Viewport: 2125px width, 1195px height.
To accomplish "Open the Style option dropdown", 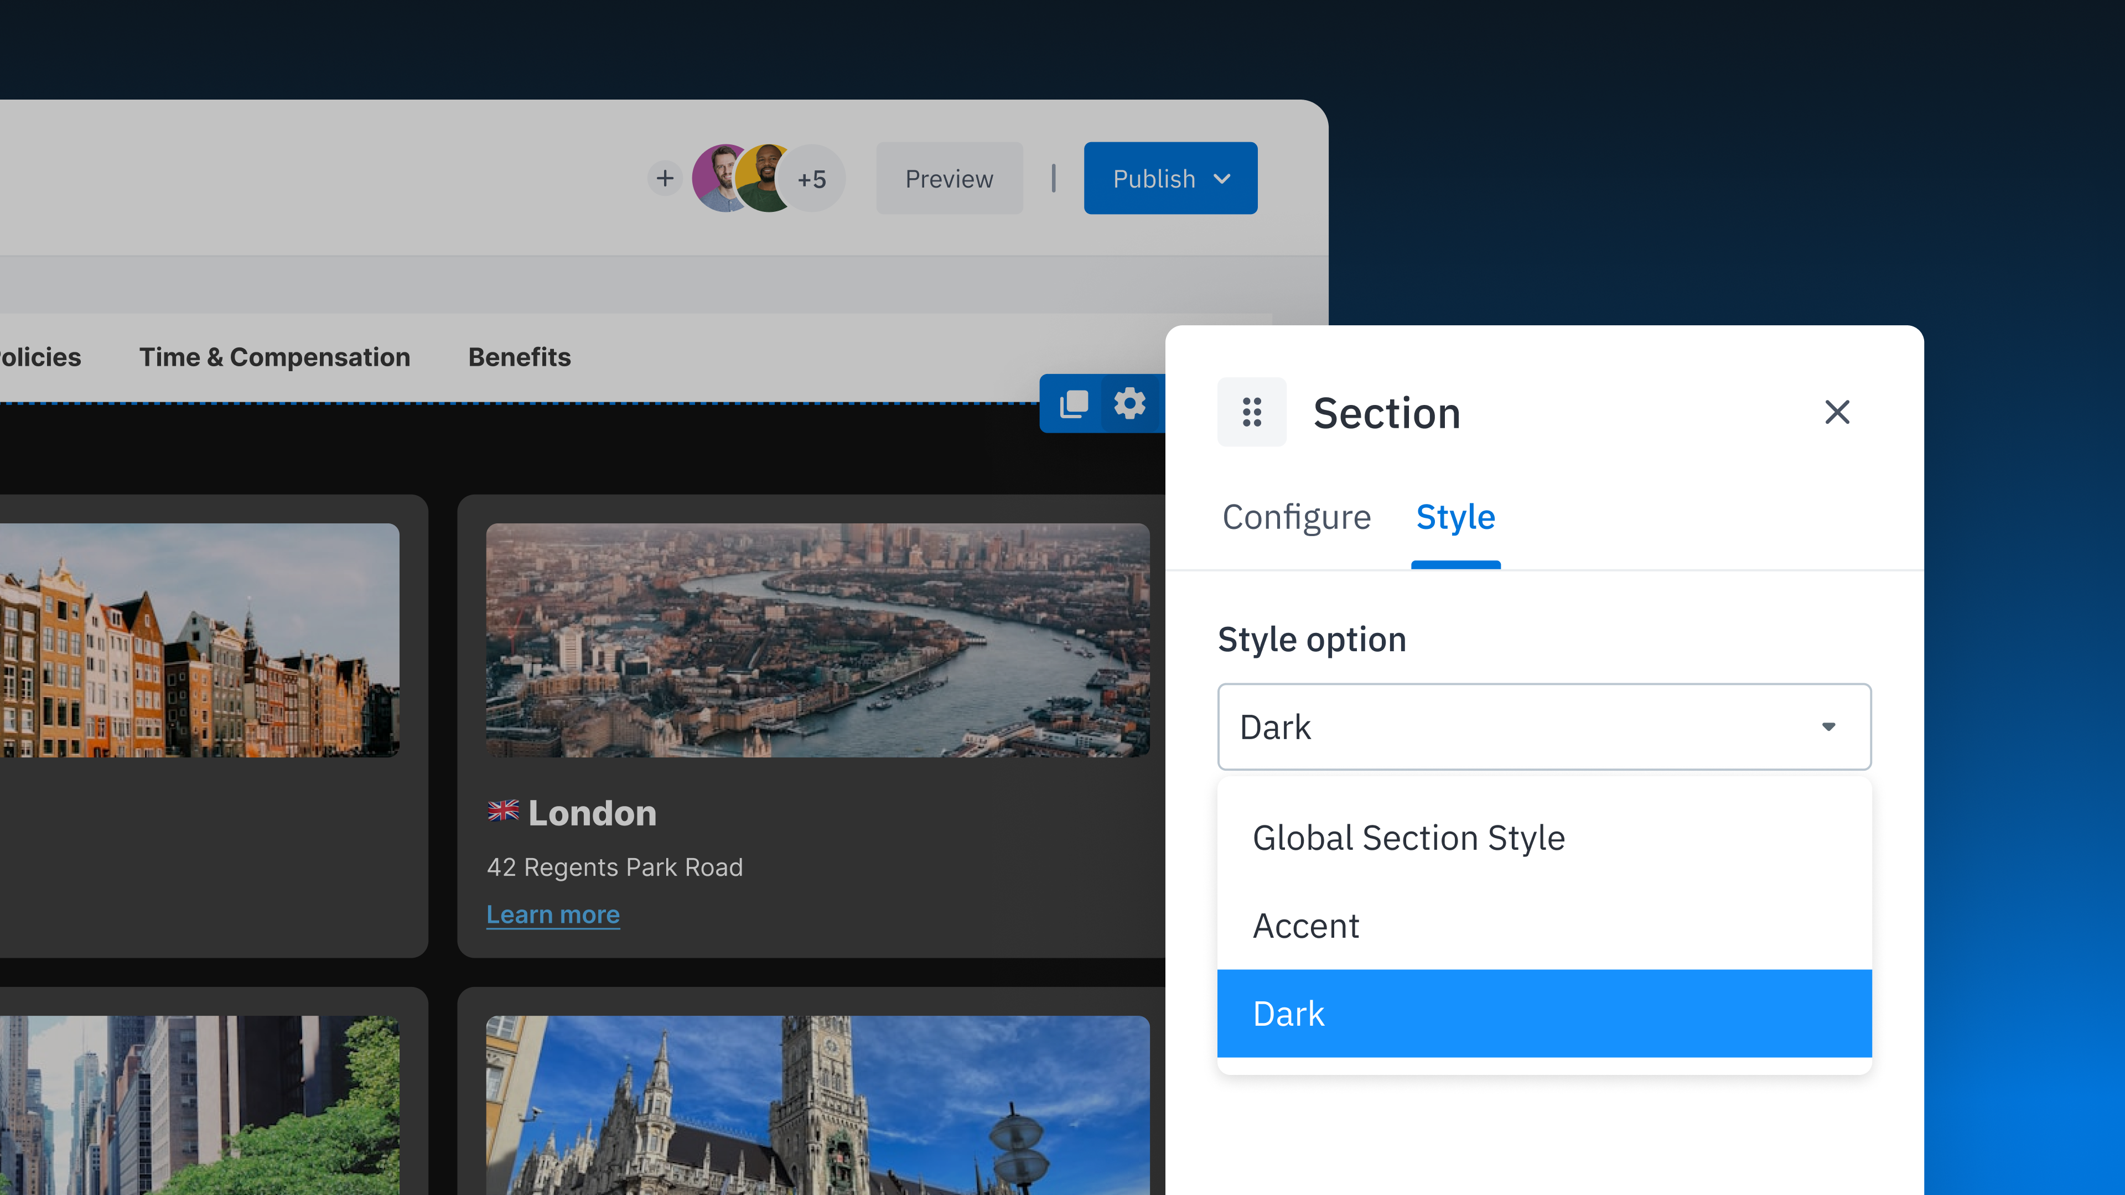I will (x=1543, y=726).
